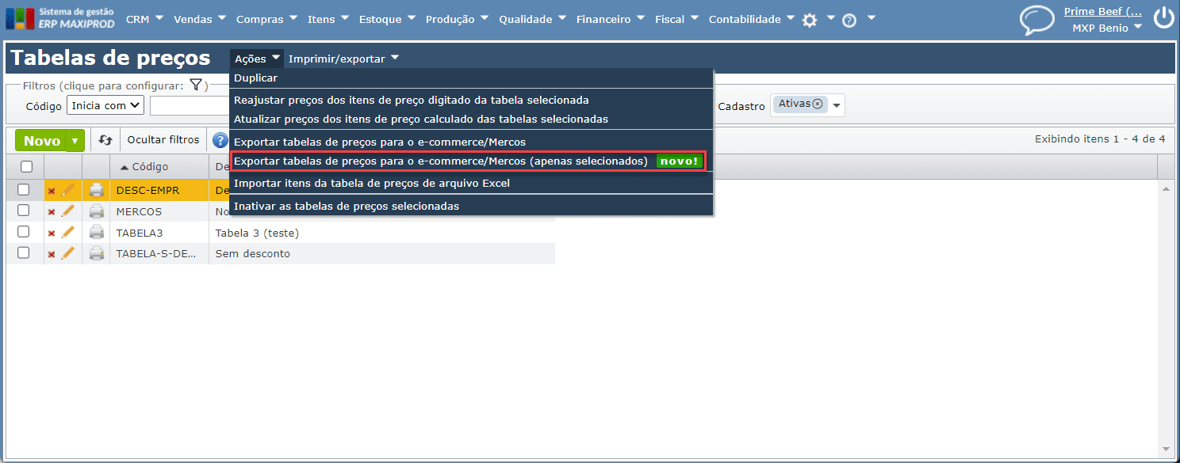Expand the Cadastro Ativas dropdown arrow
This screenshot has width=1180, height=463.
coord(836,105)
